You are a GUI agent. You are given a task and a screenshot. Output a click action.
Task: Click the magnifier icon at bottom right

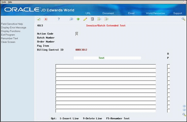[x=184, y=115]
